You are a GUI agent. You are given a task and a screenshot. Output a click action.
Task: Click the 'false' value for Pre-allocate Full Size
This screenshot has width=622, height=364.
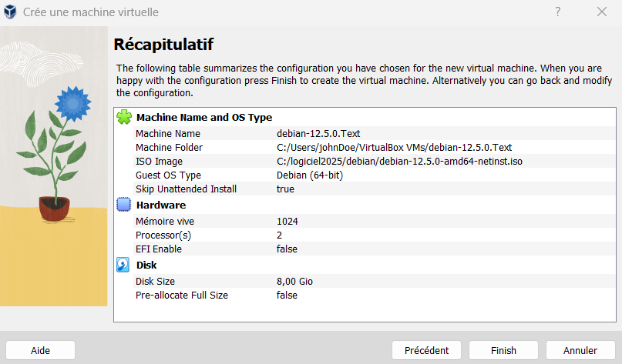(x=287, y=295)
